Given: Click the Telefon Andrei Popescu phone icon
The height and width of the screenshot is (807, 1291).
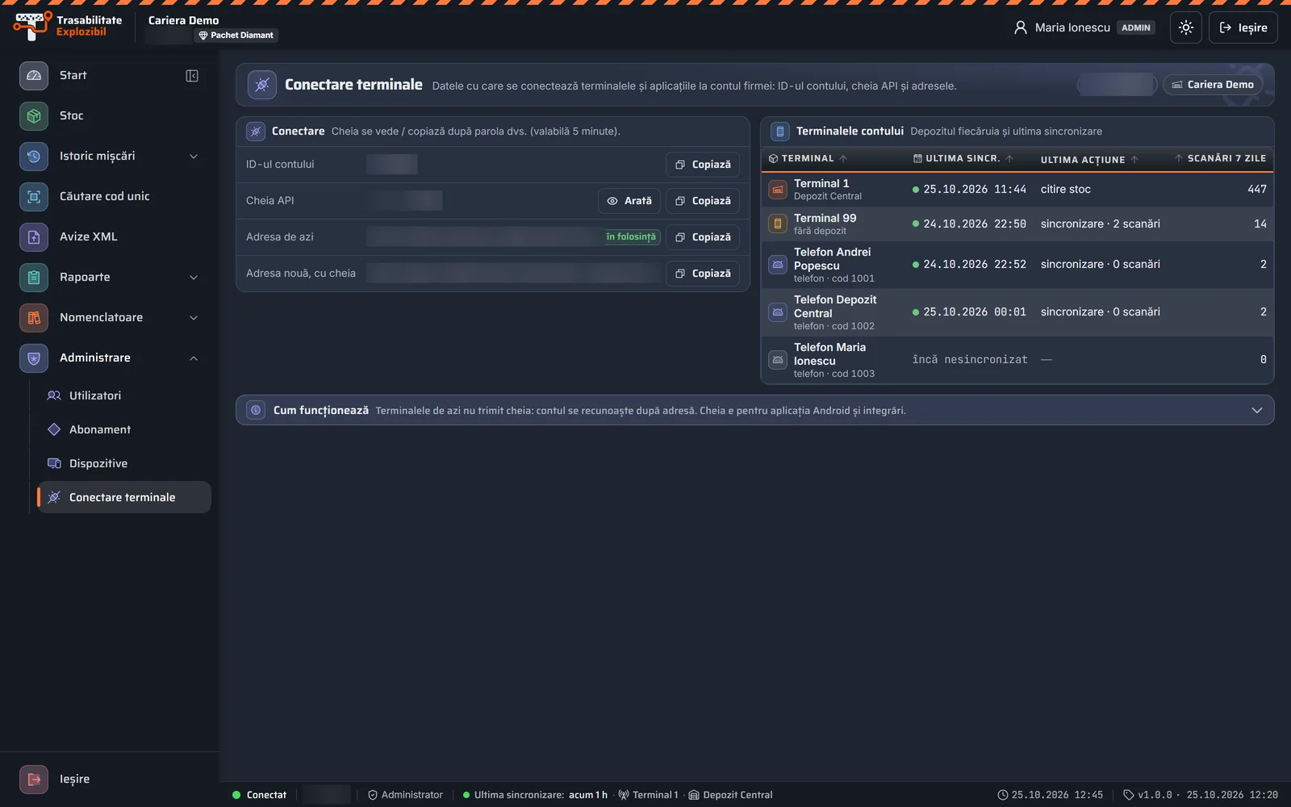Looking at the screenshot, I should 778,265.
